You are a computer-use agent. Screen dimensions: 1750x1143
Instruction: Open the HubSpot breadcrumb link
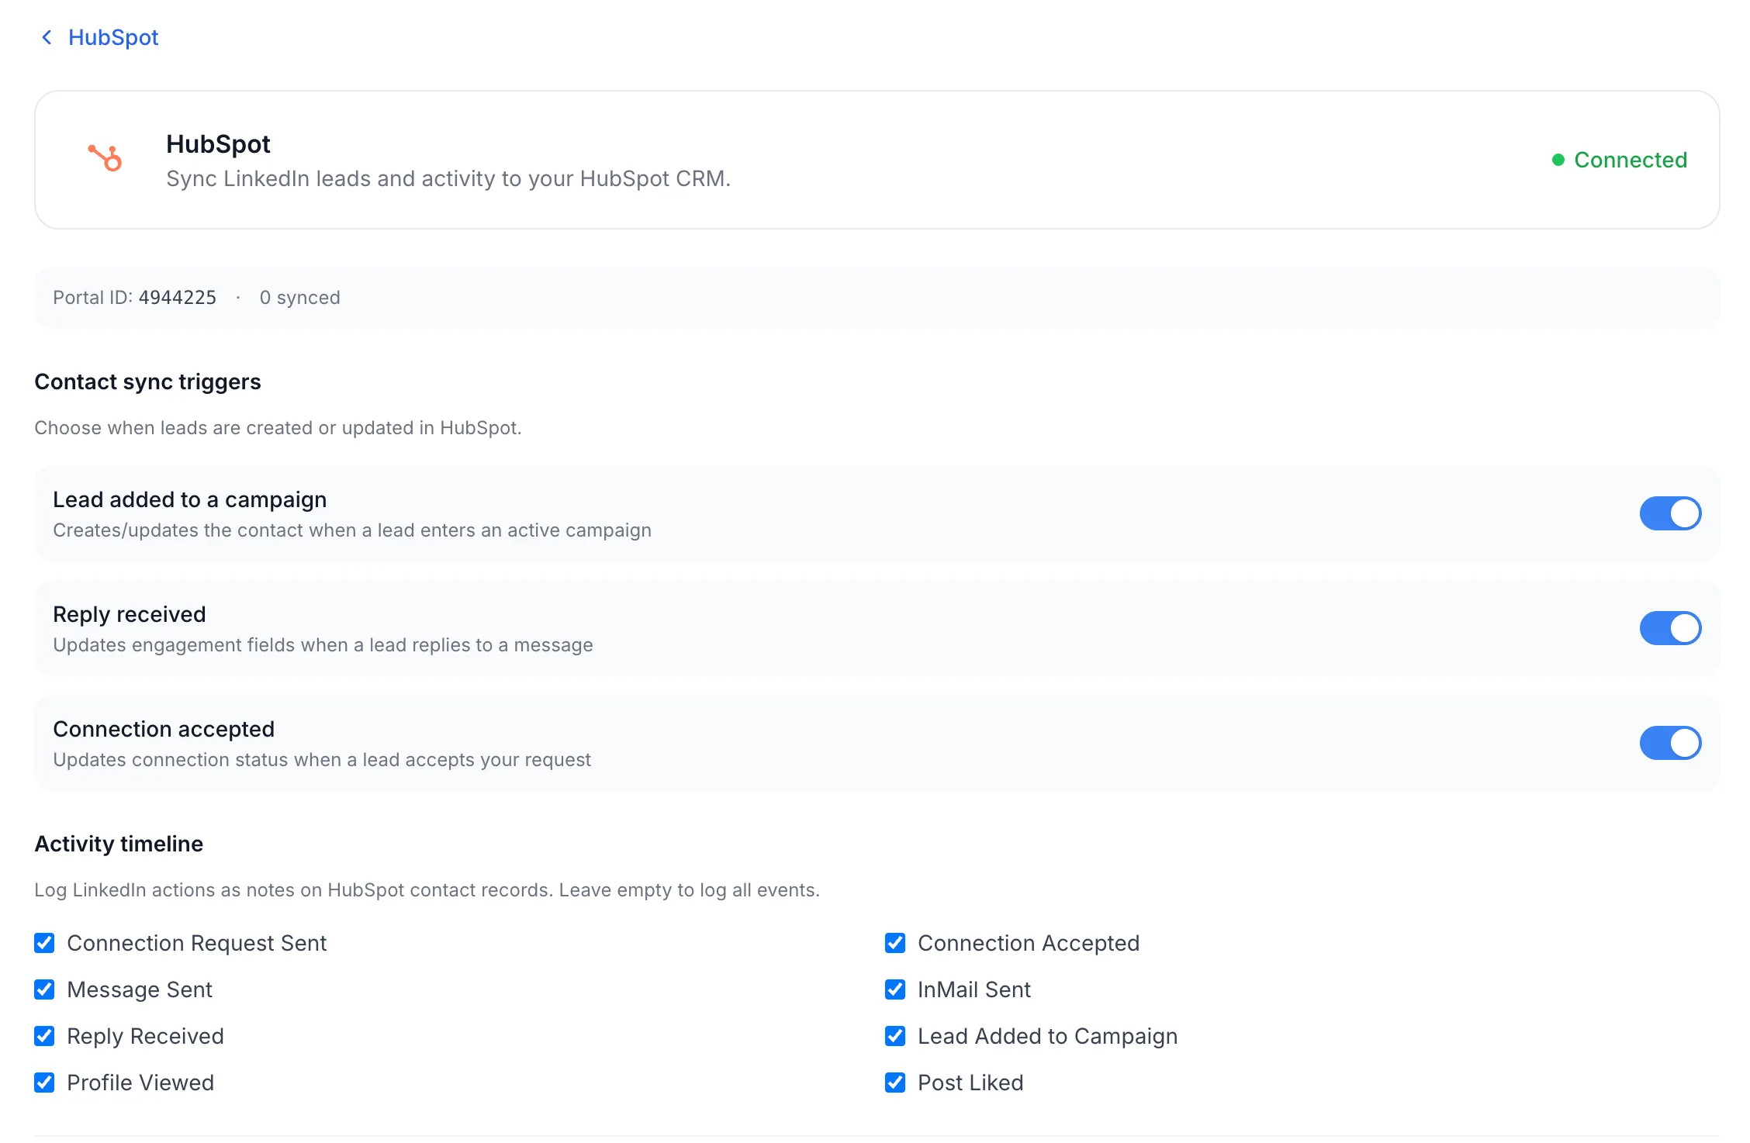(x=113, y=37)
